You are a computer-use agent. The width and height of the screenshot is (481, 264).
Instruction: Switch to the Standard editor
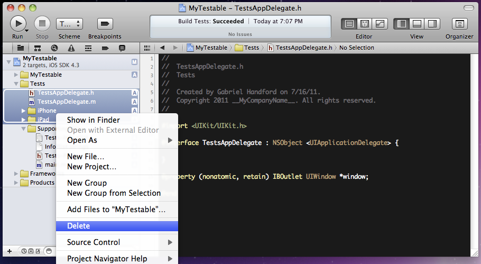click(x=349, y=24)
